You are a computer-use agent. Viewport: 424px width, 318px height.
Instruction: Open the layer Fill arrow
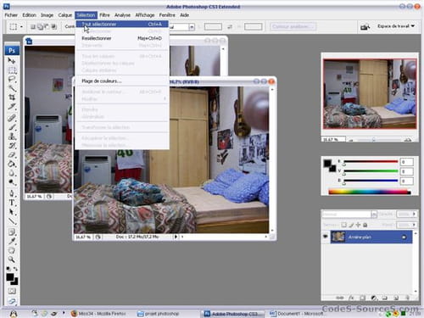coord(414,225)
